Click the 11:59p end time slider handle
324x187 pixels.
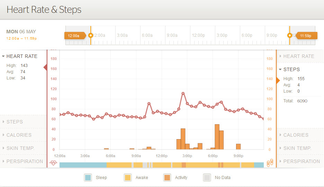pyautogui.click(x=290, y=35)
